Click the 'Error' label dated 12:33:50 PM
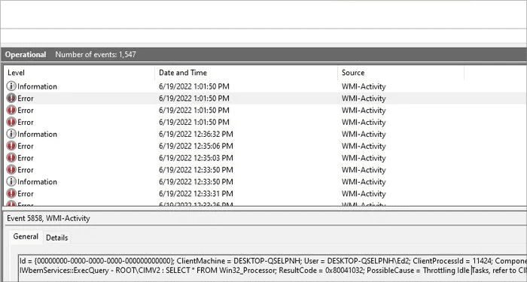 click(x=26, y=170)
